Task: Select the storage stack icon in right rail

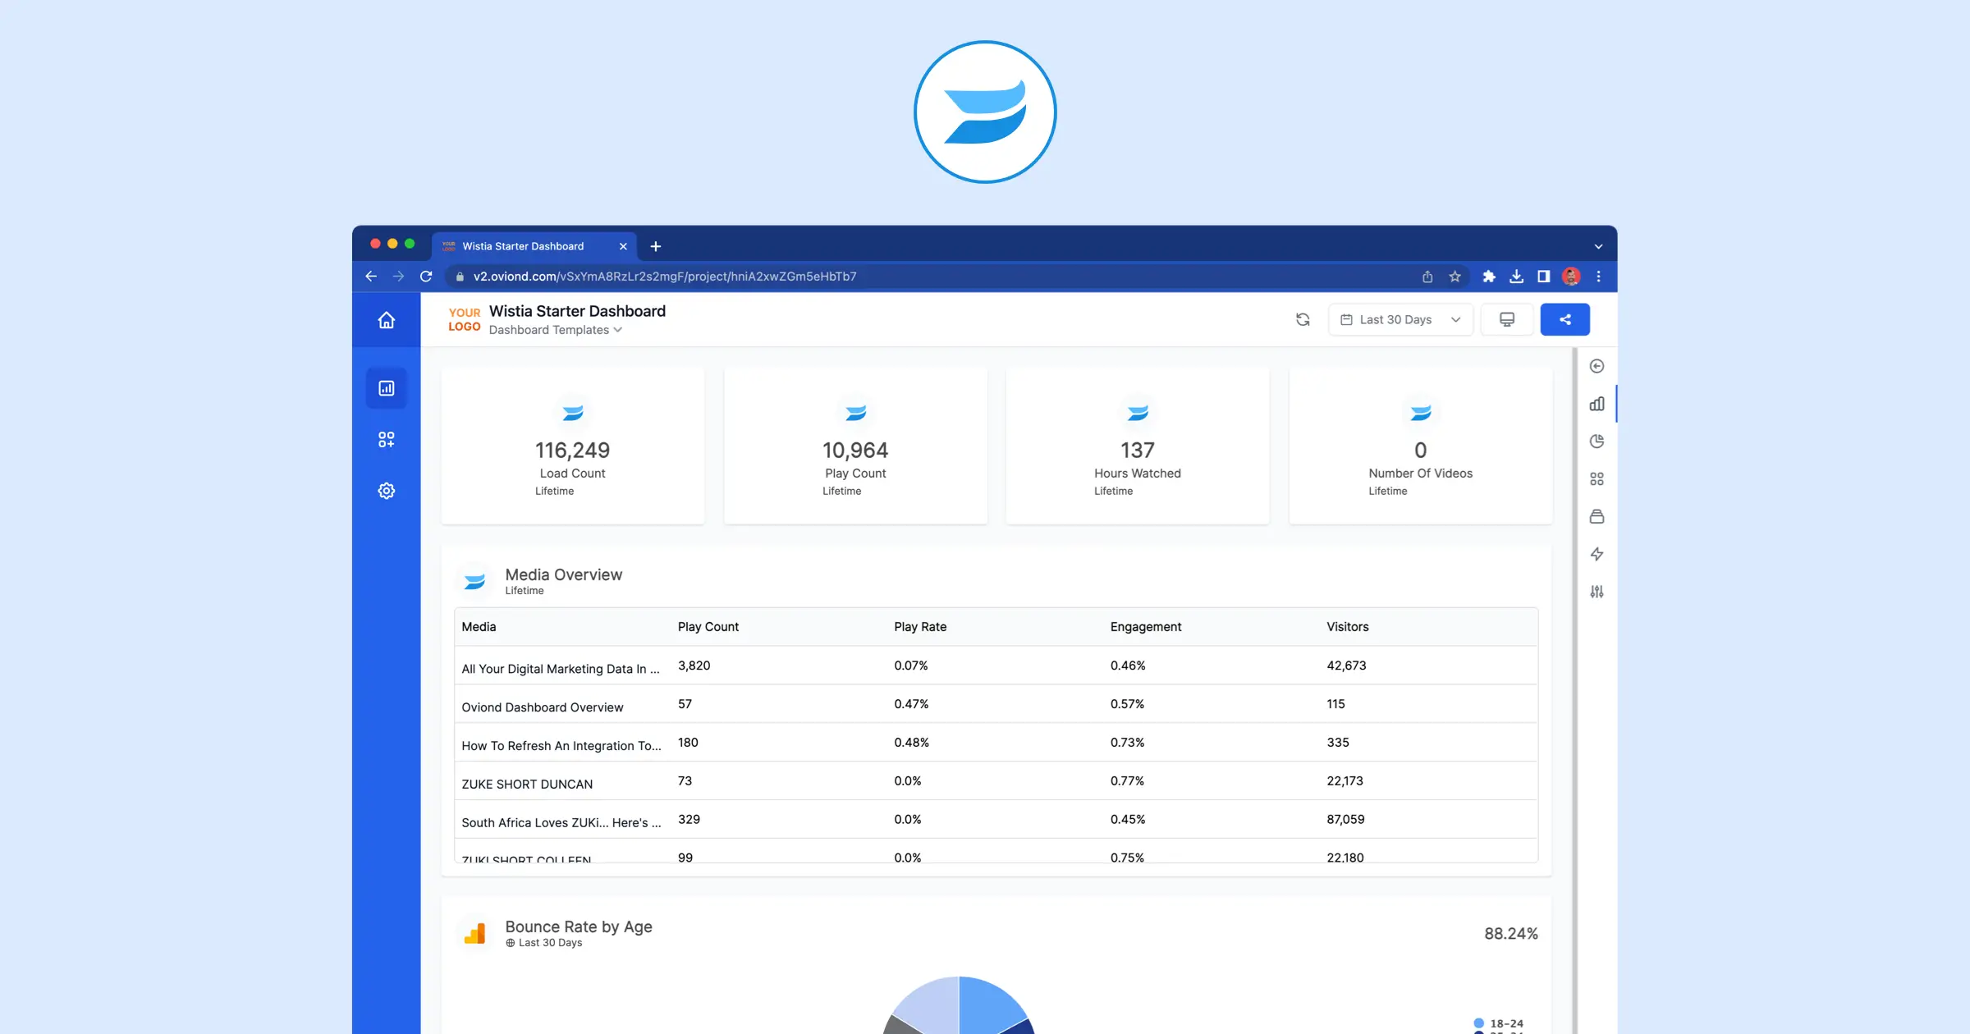Action: (1597, 517)
